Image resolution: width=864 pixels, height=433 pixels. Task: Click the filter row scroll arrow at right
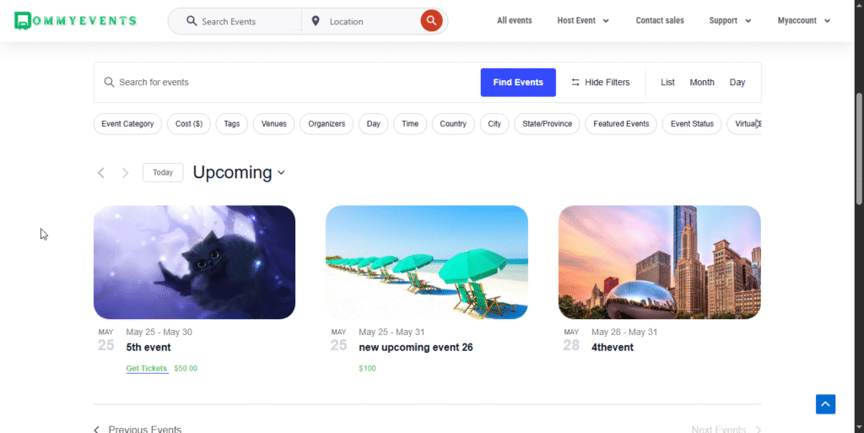coord(758,124)
